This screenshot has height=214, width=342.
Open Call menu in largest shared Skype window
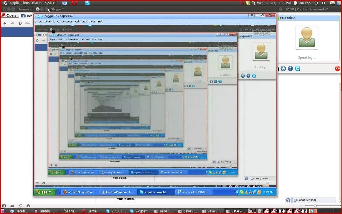click(77, 22)
